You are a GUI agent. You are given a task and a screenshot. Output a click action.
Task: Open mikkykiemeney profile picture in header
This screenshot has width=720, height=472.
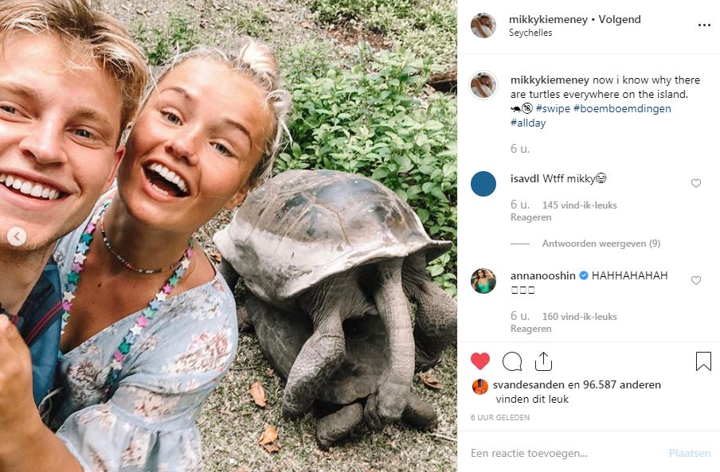pos(483,25)
